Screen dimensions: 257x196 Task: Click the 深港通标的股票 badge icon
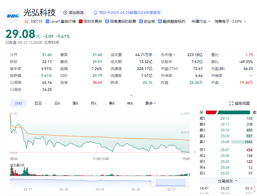point(107,21)
